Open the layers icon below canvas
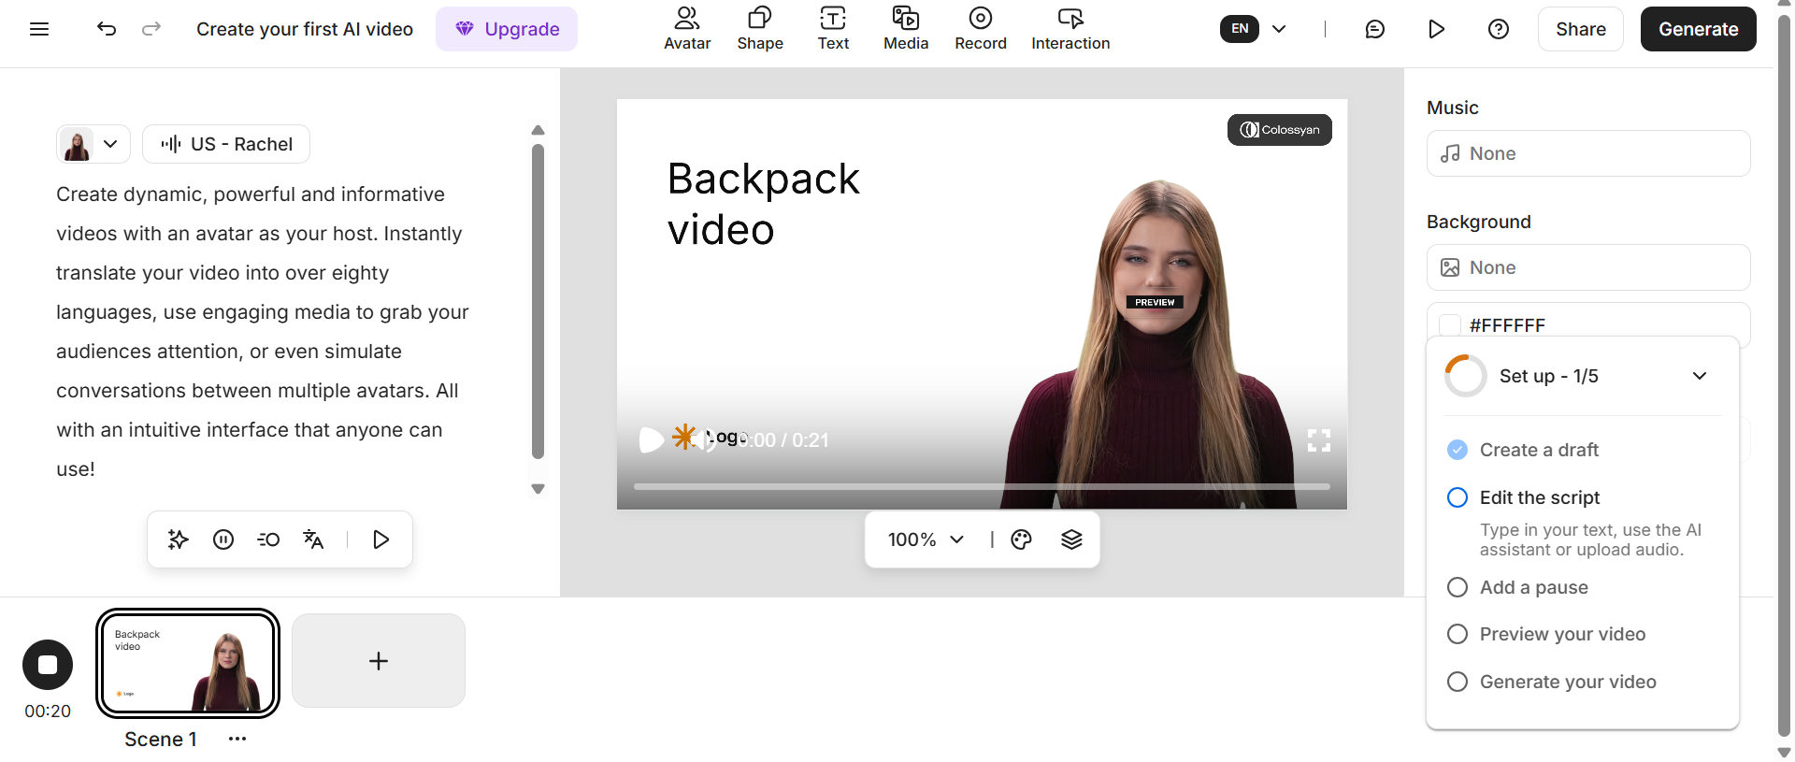The height and width of the screenshot is (762, 1795). (x=1071, y=539)
